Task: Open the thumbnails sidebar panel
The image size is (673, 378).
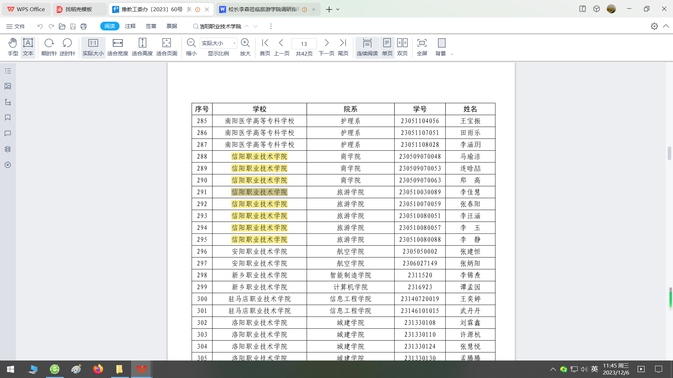Action: point(8,86)
